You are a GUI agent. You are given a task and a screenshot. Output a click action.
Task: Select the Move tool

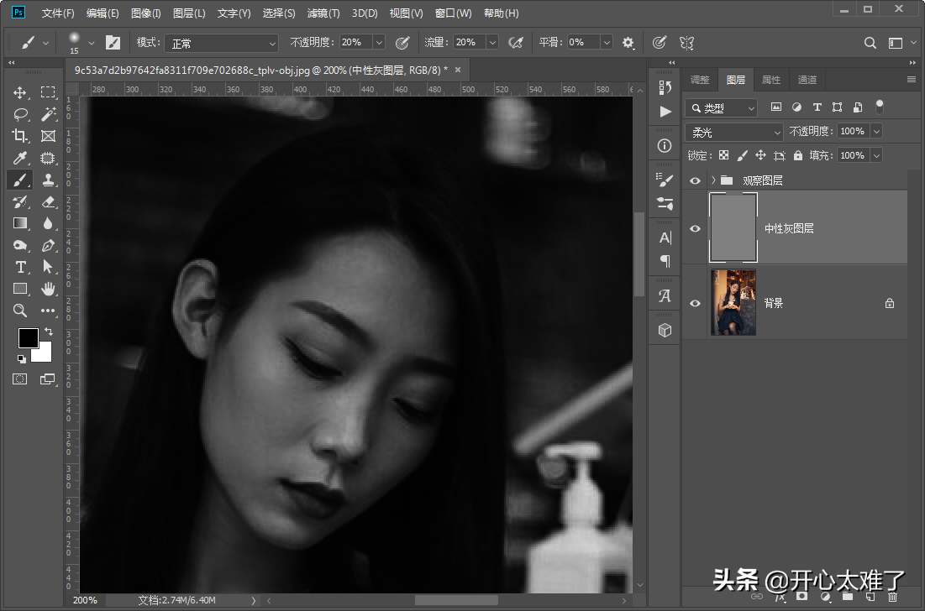[x=20, y=92]
